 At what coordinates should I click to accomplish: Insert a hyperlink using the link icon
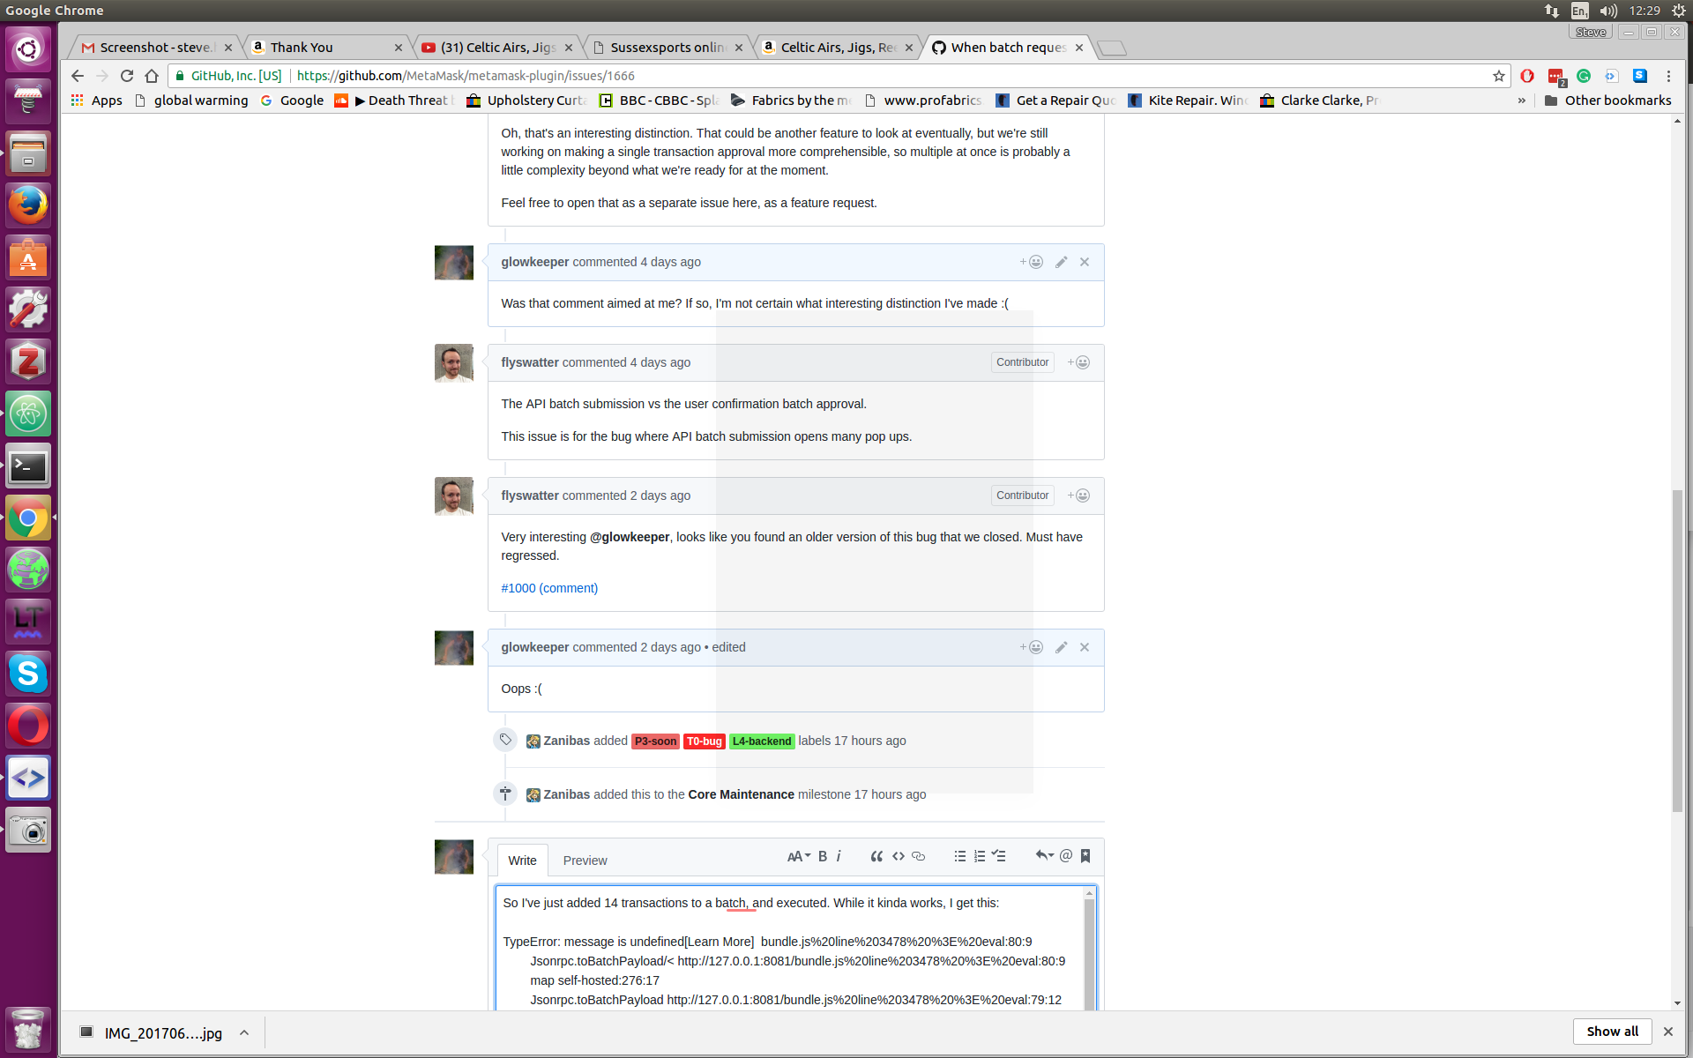click(919, 855)
